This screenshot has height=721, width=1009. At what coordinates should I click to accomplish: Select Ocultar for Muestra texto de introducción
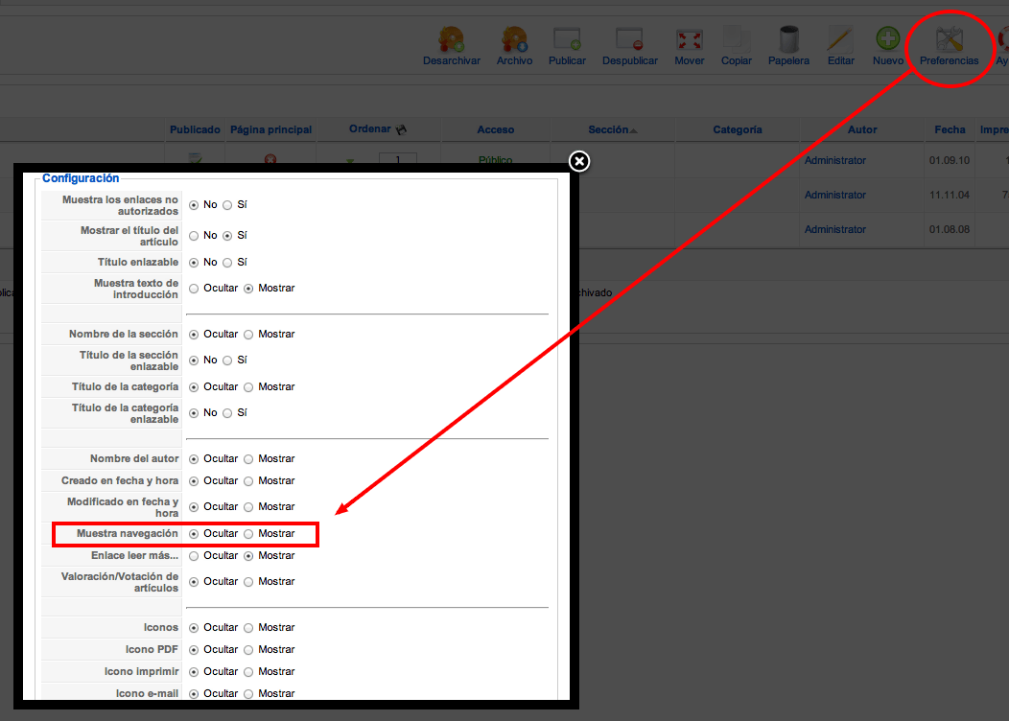[194, 289]
